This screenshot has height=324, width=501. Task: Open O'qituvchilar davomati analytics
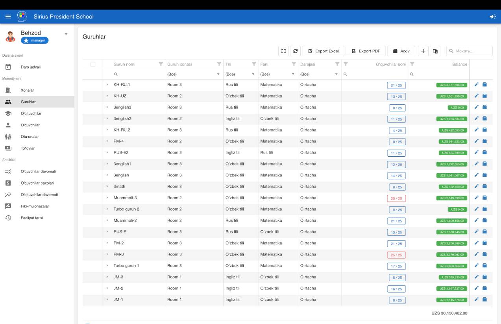coord(37,194)
